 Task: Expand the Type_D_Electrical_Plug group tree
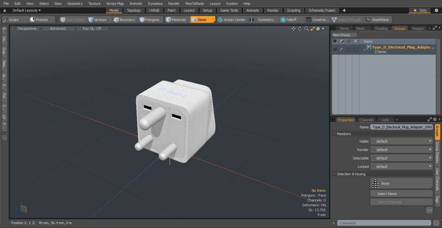(x=365, y=49)
